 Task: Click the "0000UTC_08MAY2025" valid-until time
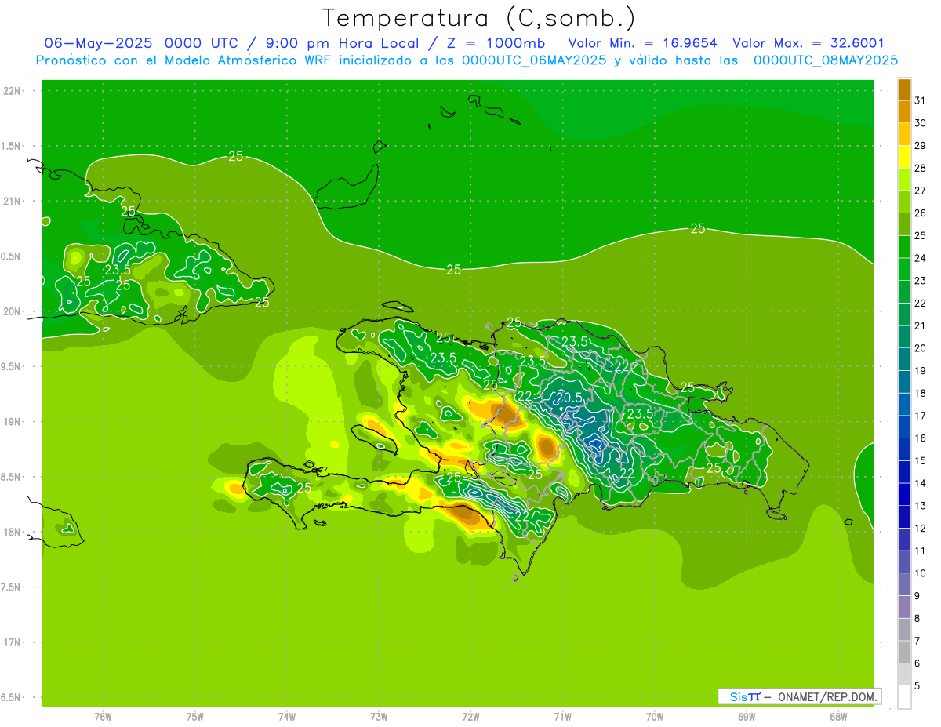click(x=826, y=60)
